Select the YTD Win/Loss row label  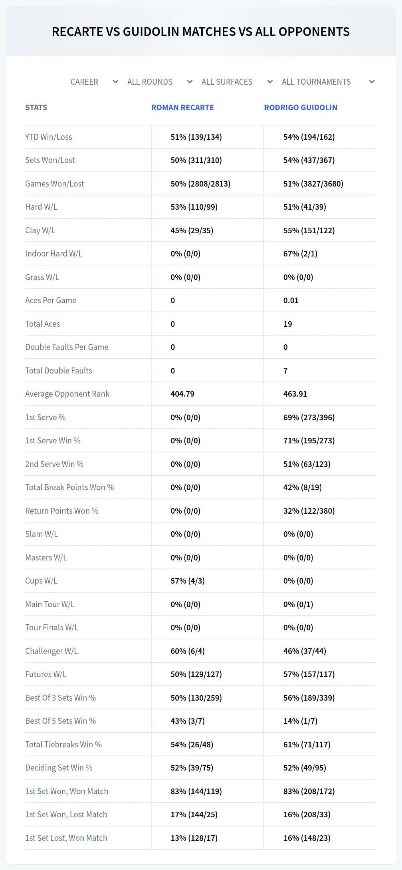[49, 137]
